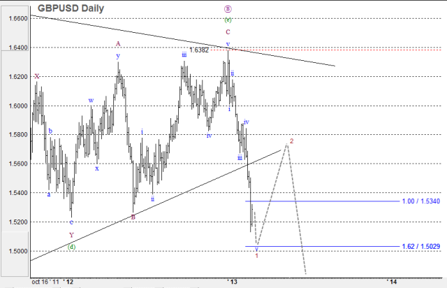The image size is (447, 288).
Task: Select the 1.62 / 1.5029 Fibonacci label
Action: point(420,247)
